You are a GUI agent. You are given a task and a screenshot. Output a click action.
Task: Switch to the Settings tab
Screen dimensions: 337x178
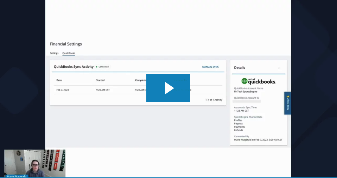point(54,53)
